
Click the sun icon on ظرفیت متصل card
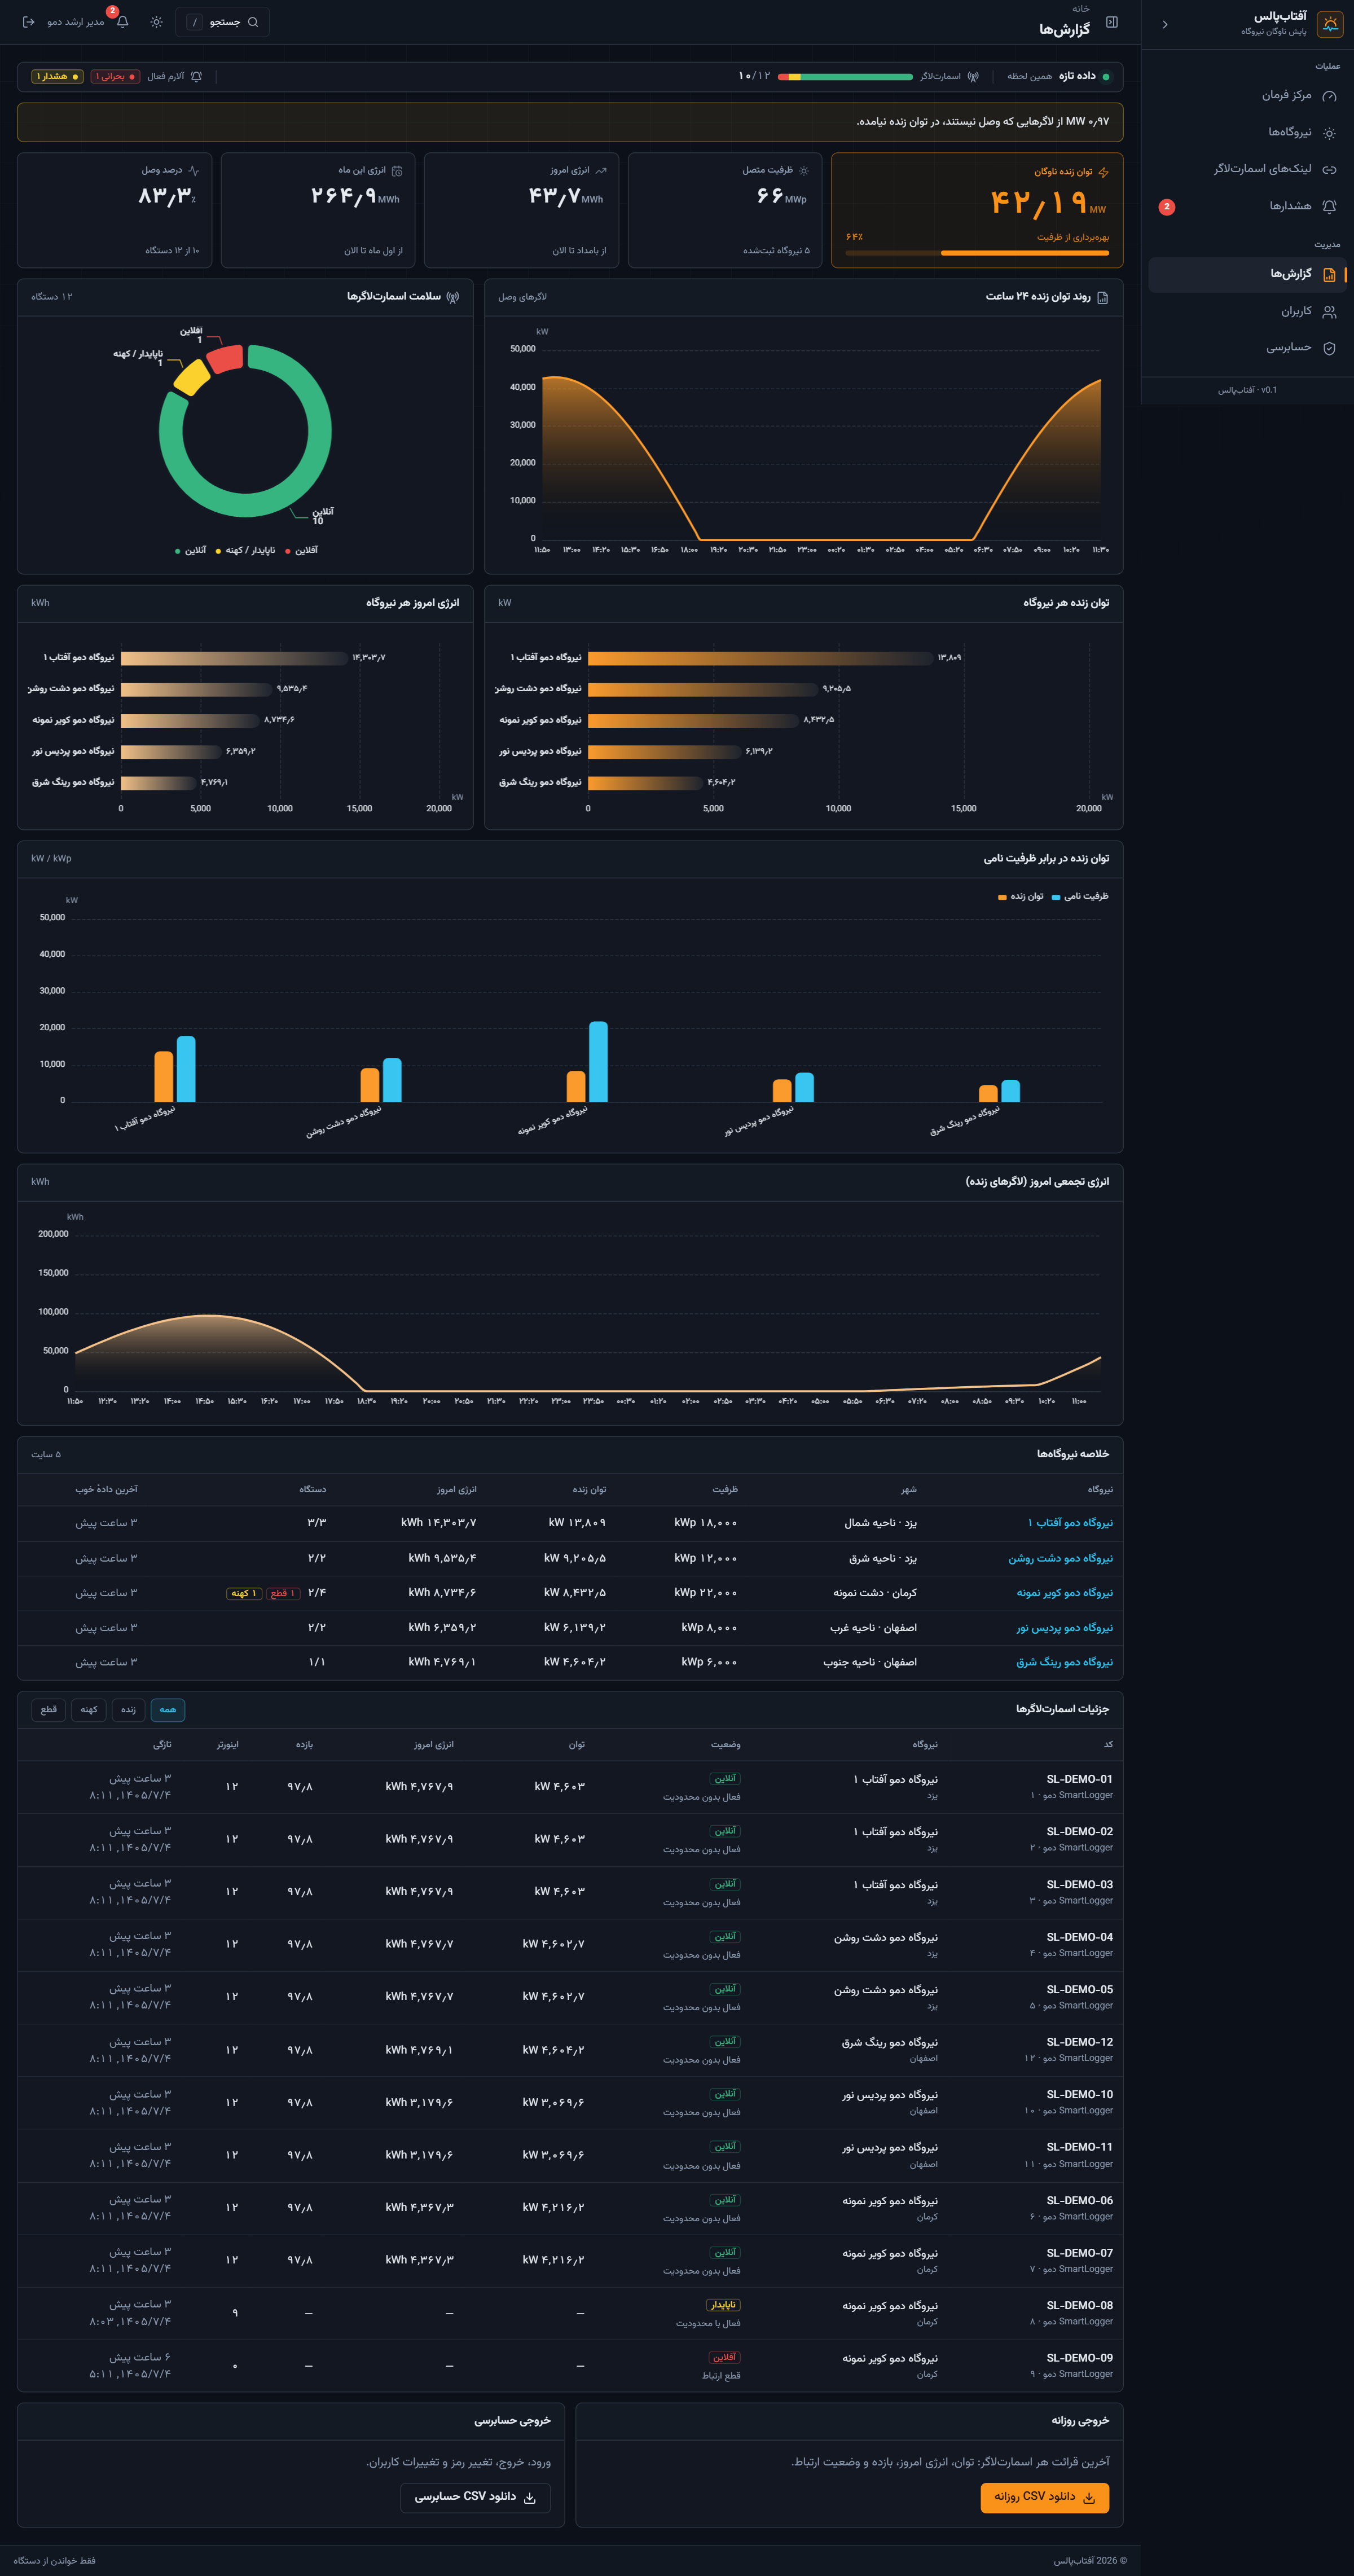pos(804,170)
